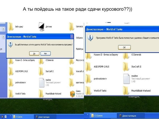Collapse the upper sidebar task panel chevron
Viewport: 159px width, 119px height.
coord(3,29)
